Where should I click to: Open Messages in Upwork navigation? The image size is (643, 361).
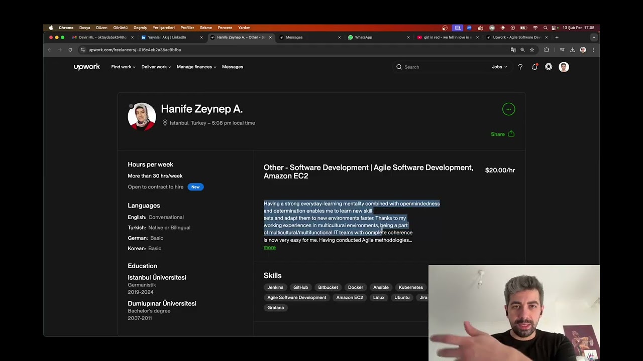coord(233,67)
